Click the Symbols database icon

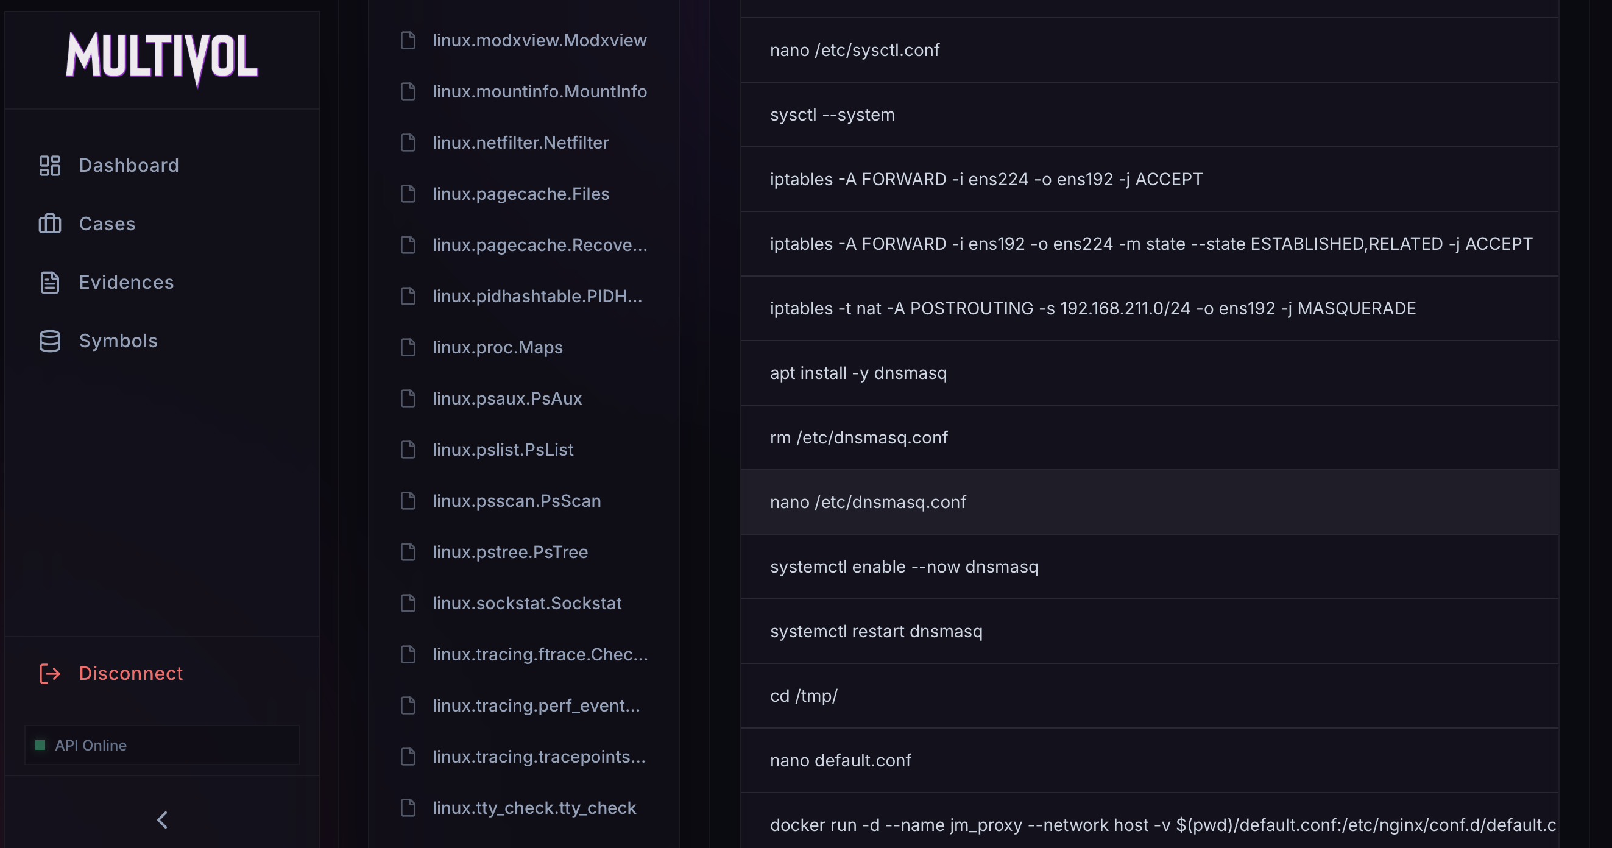49,341
